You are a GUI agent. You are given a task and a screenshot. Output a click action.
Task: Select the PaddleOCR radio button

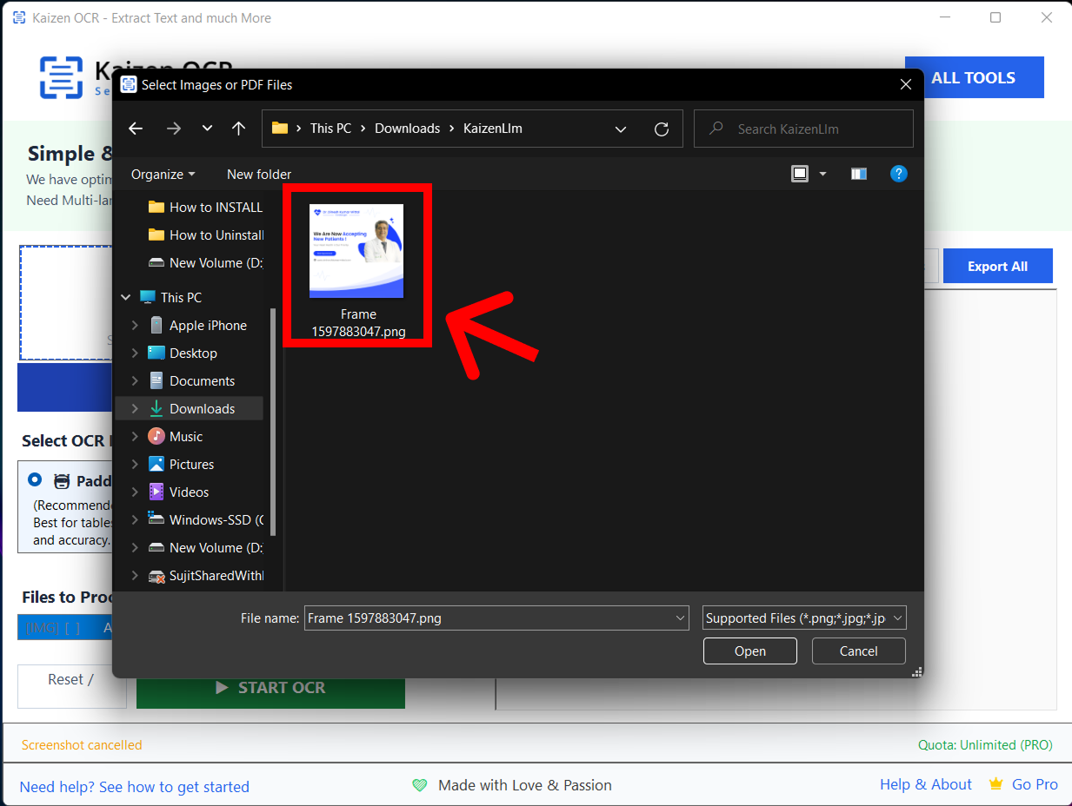click(x=35, y=479)
